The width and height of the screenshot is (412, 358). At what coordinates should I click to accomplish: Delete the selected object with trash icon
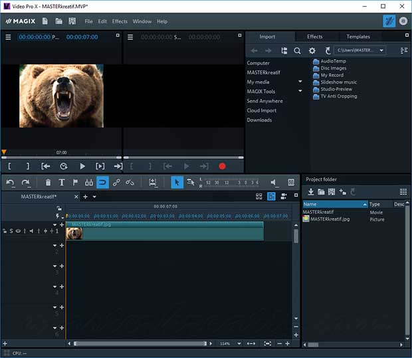click(x=48, y=182)
